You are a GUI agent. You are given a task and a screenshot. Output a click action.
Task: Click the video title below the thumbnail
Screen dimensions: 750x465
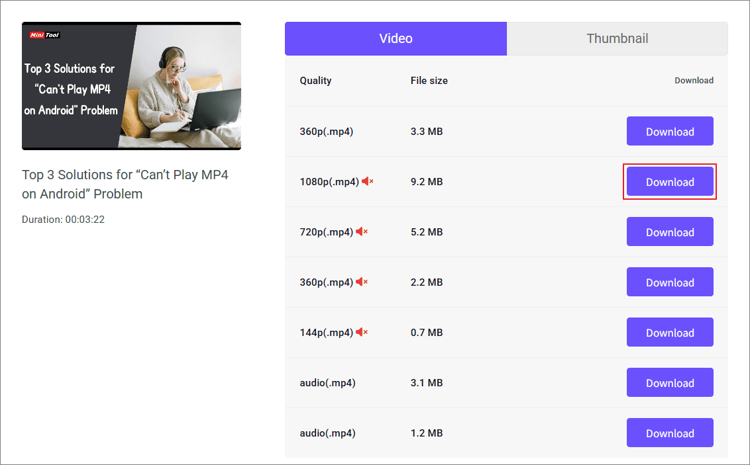(125, 184)
